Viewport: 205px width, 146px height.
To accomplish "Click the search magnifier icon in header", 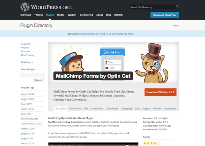I will pyautogui.click(x=177, y=7).
